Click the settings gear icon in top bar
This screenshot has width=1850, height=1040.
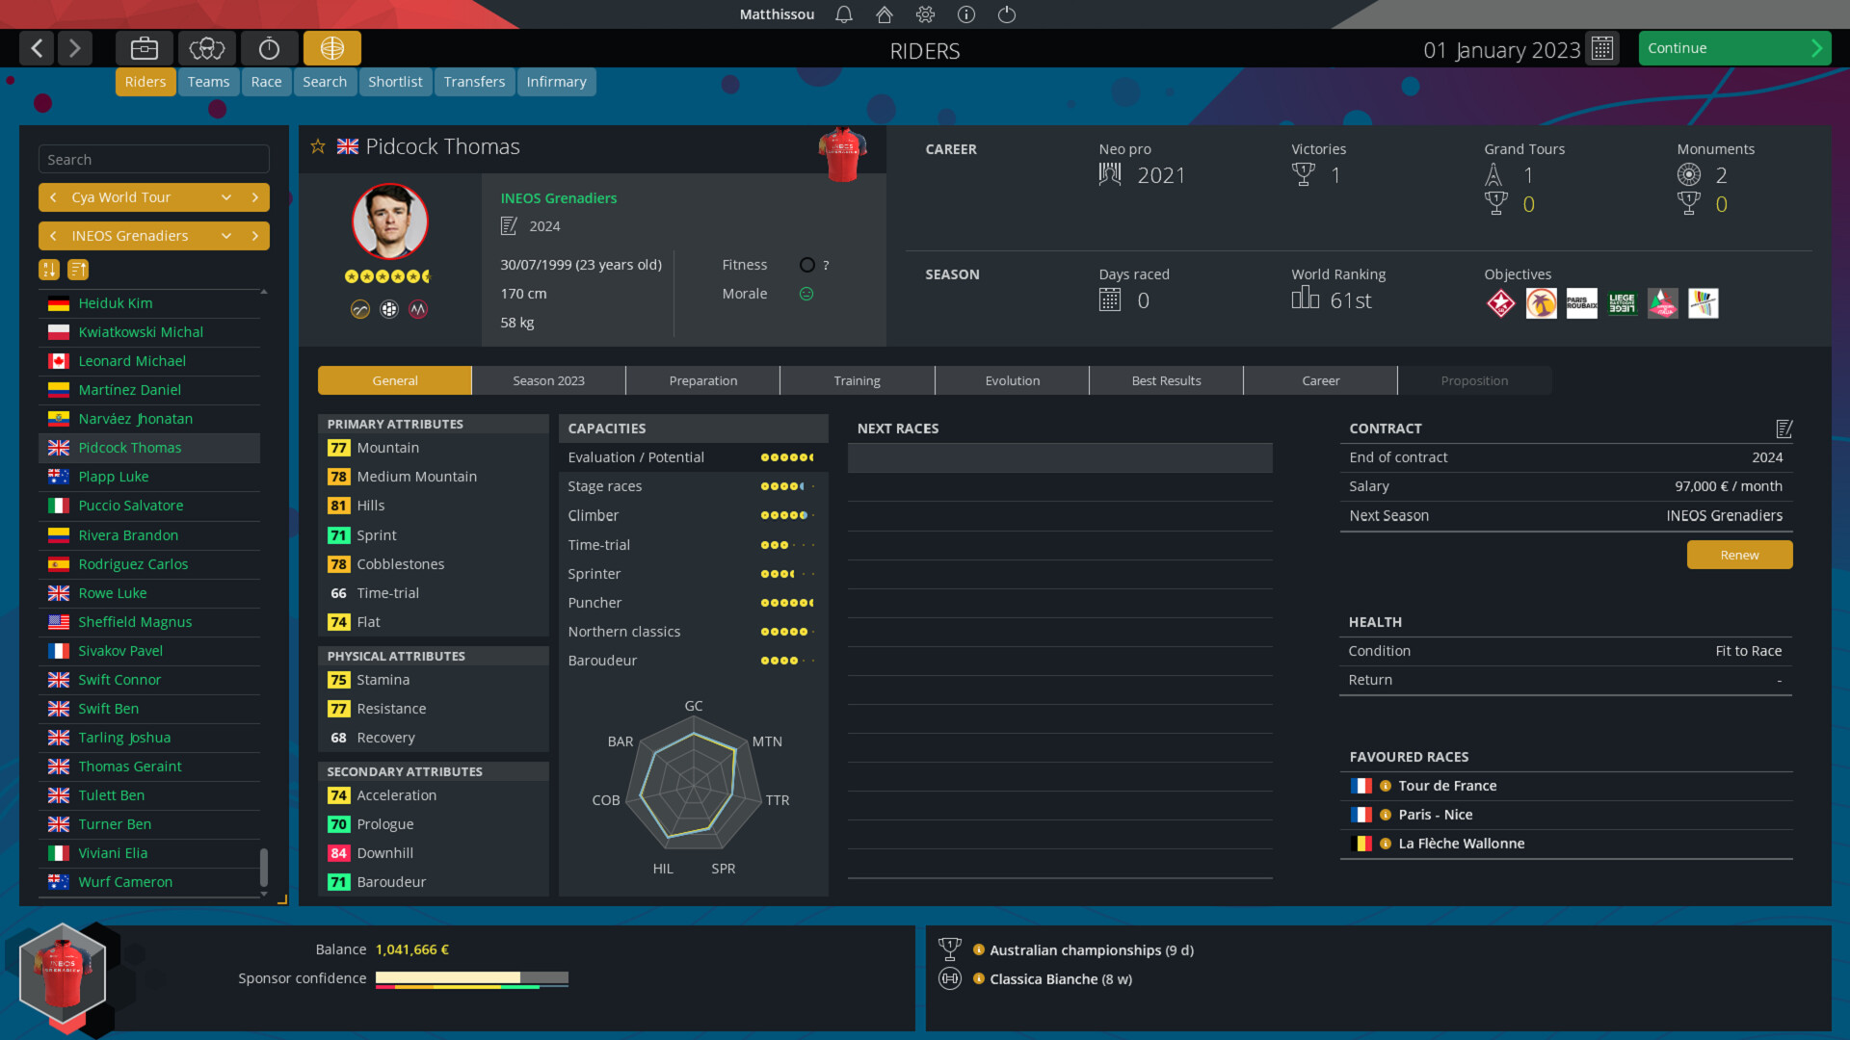[x=925, y=14]
